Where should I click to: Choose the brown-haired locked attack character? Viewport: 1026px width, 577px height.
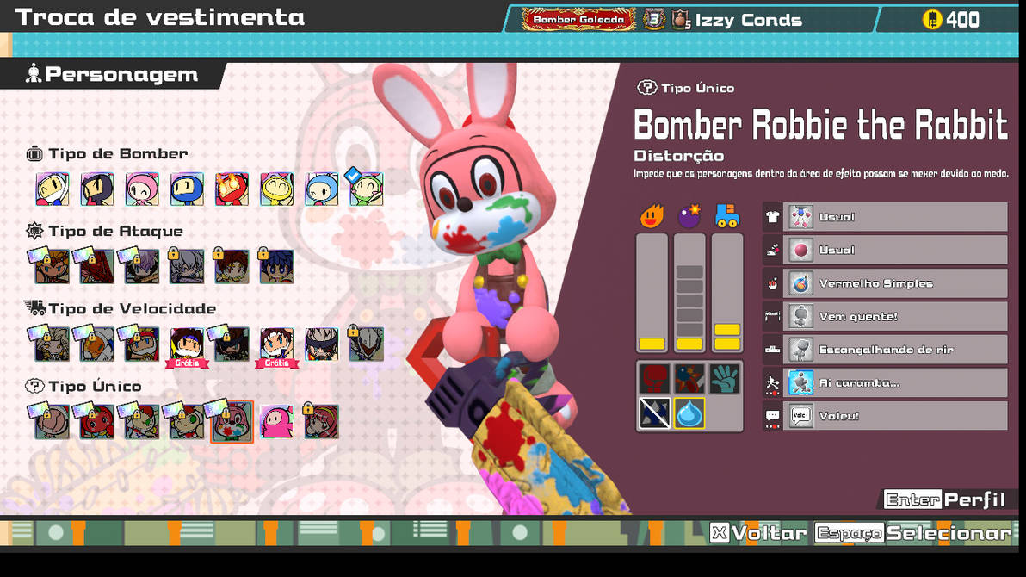point(232,267)
